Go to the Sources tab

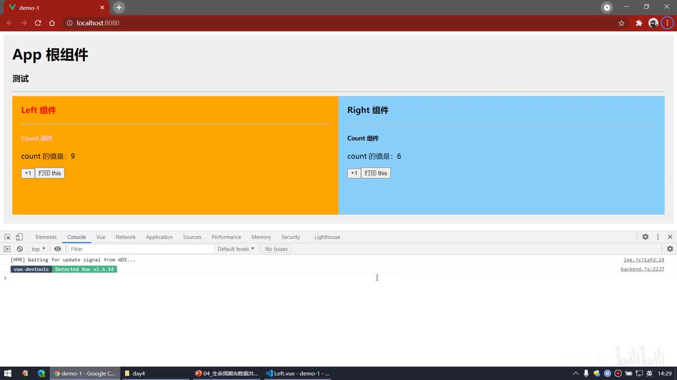[x=192, y=237]
